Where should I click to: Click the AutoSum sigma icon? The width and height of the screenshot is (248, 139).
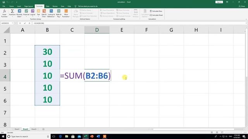click(12, 11)
